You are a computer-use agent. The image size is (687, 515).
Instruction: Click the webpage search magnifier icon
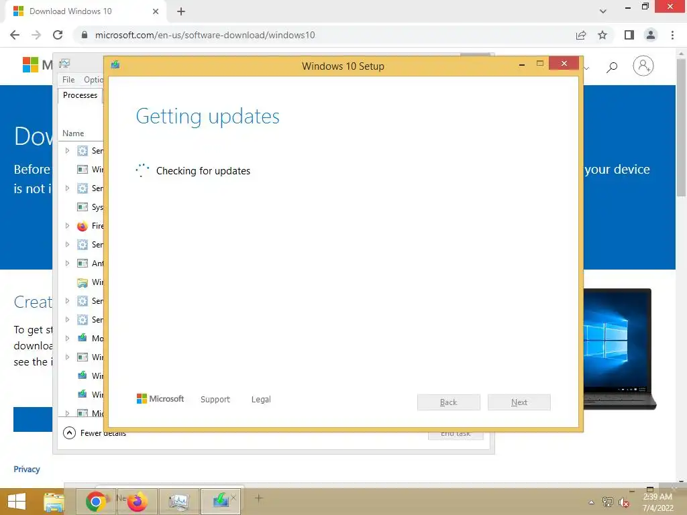coord(612,66)
